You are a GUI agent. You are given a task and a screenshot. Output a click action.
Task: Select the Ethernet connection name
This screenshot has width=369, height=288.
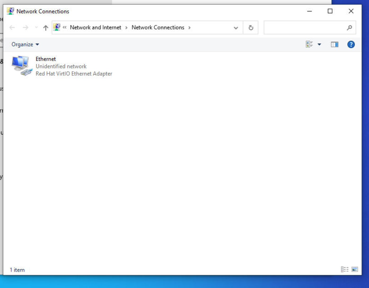(x=46, y=59)
